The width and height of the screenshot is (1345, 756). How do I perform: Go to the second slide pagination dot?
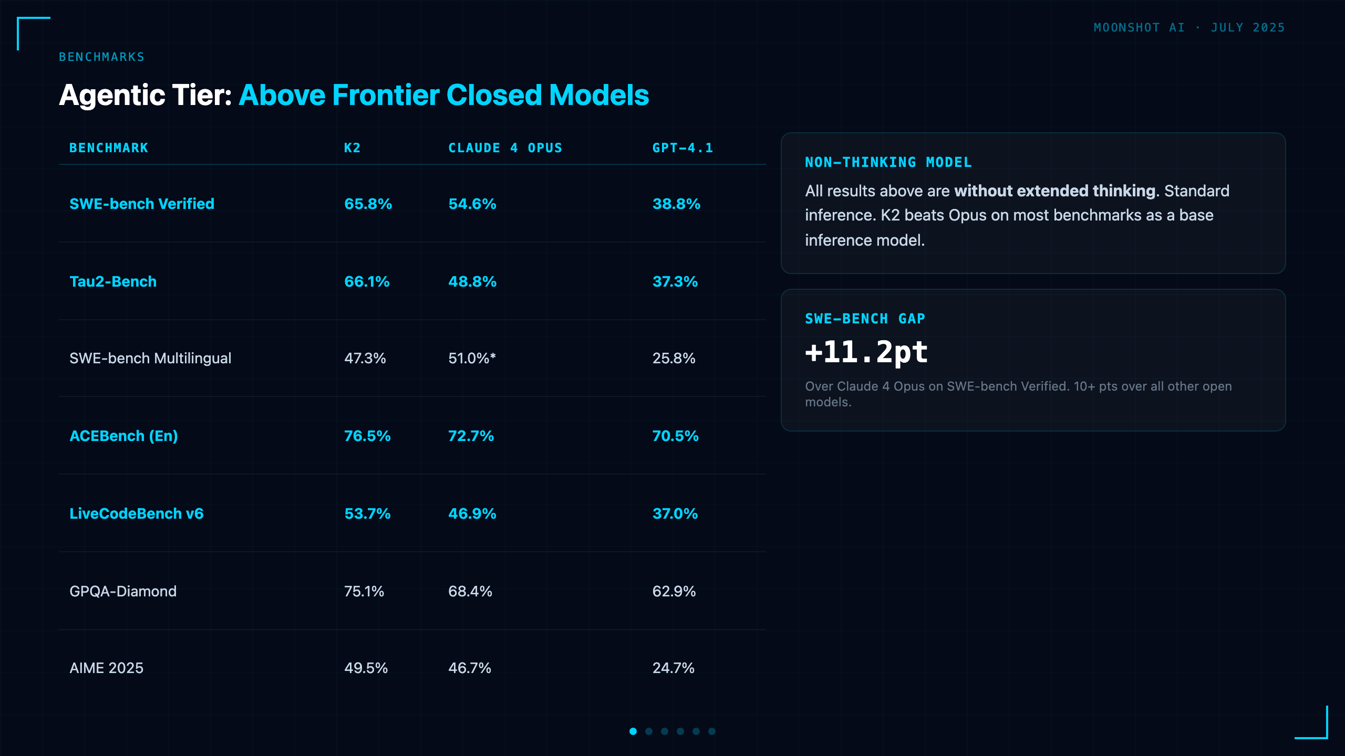point(649,731)
